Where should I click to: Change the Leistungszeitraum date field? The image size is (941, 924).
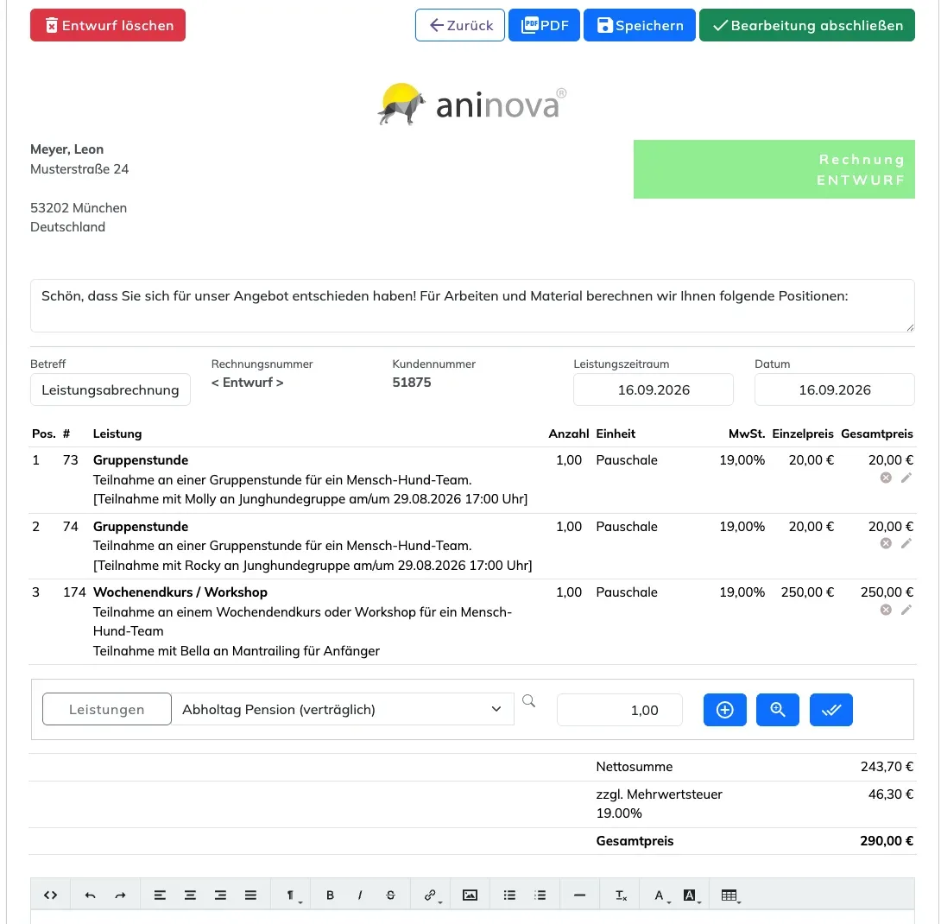click(x=654, y=389)
